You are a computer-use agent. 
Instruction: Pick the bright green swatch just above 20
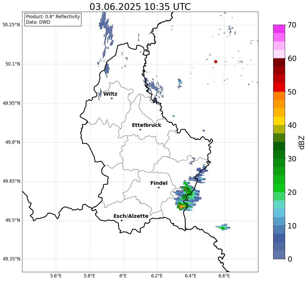279,188
